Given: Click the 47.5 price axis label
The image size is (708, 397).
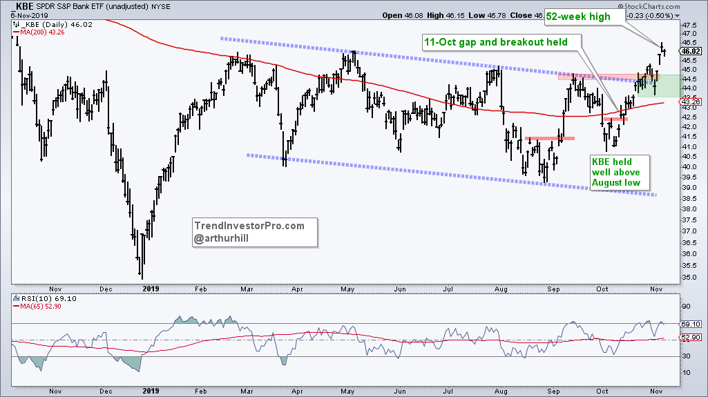Looking at the screenshot, I should (x=689, y=25).
